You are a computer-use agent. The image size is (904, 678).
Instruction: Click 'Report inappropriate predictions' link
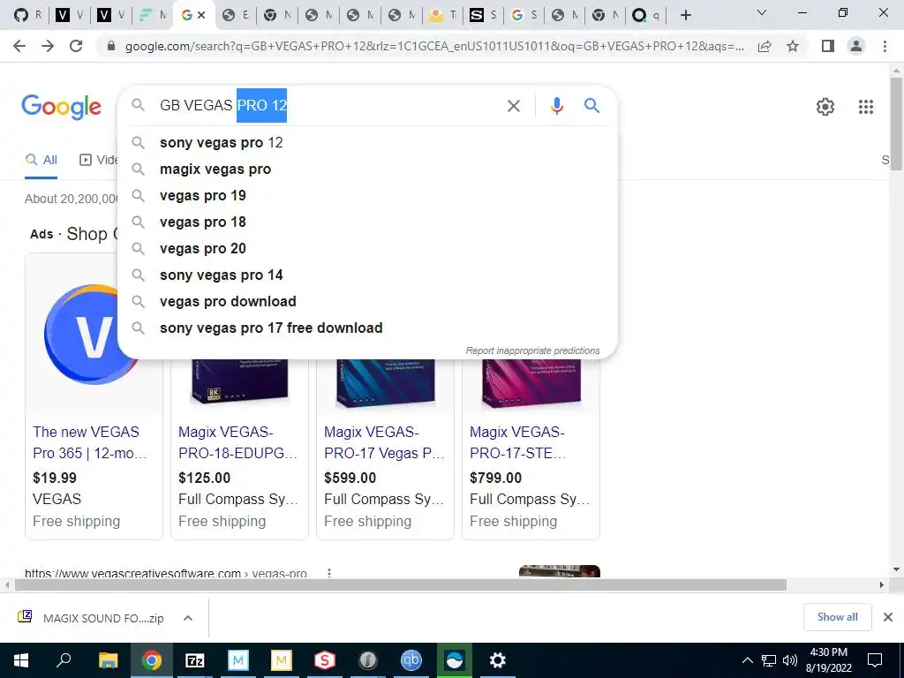point(532,350)
